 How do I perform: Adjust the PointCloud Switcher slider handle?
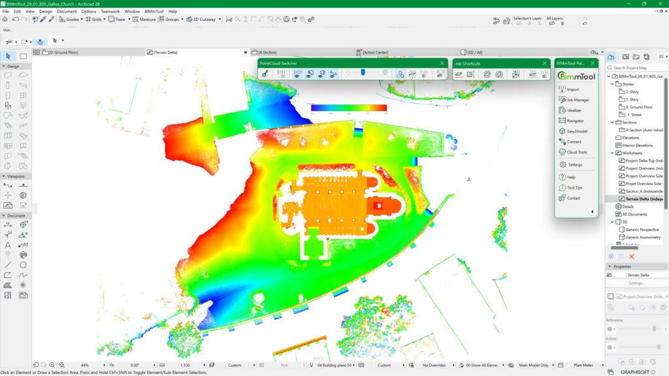pyautogui.click(x=362, y=73)
